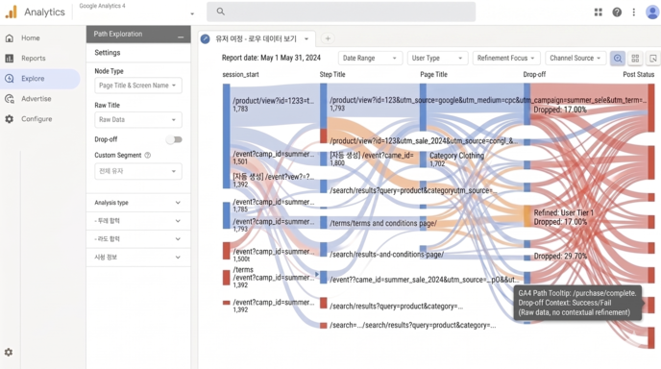
Task: Click the Drop-off column header
Action: (x=534, y=74)
